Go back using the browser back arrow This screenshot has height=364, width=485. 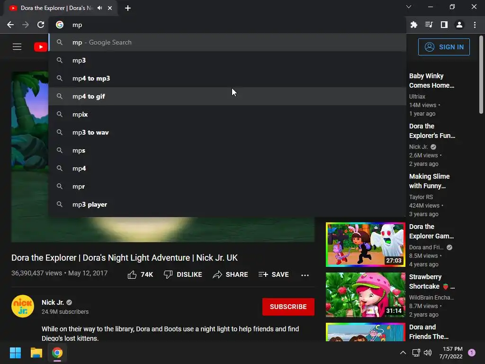coord(10,25)
